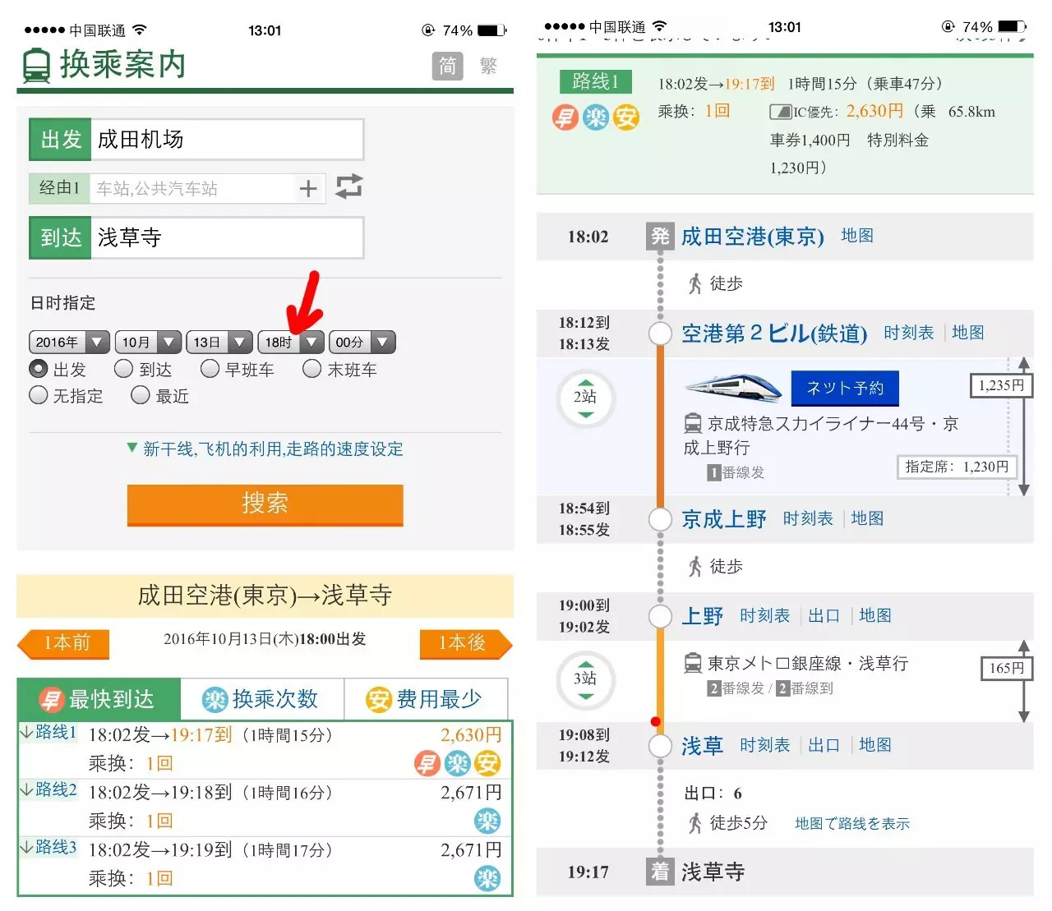Expand the 2站 intermediate stop list
Viewport: 1052px width, 911px height.
[x=584, y=400]
